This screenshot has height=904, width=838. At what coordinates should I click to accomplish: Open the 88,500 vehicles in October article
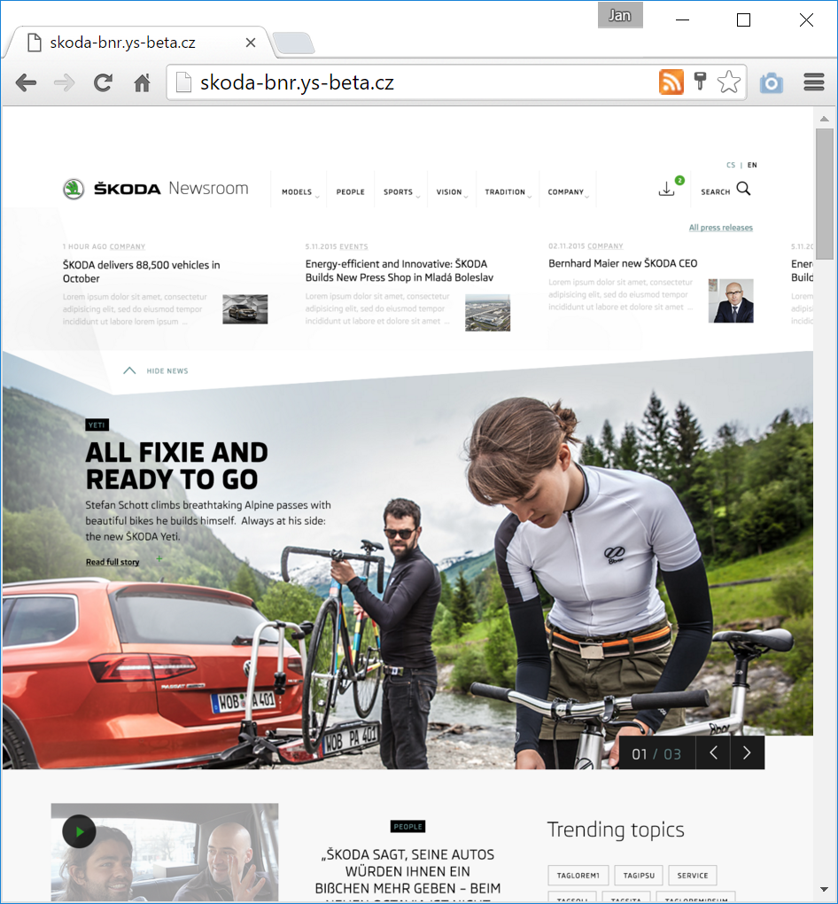[x=141, y=271]
